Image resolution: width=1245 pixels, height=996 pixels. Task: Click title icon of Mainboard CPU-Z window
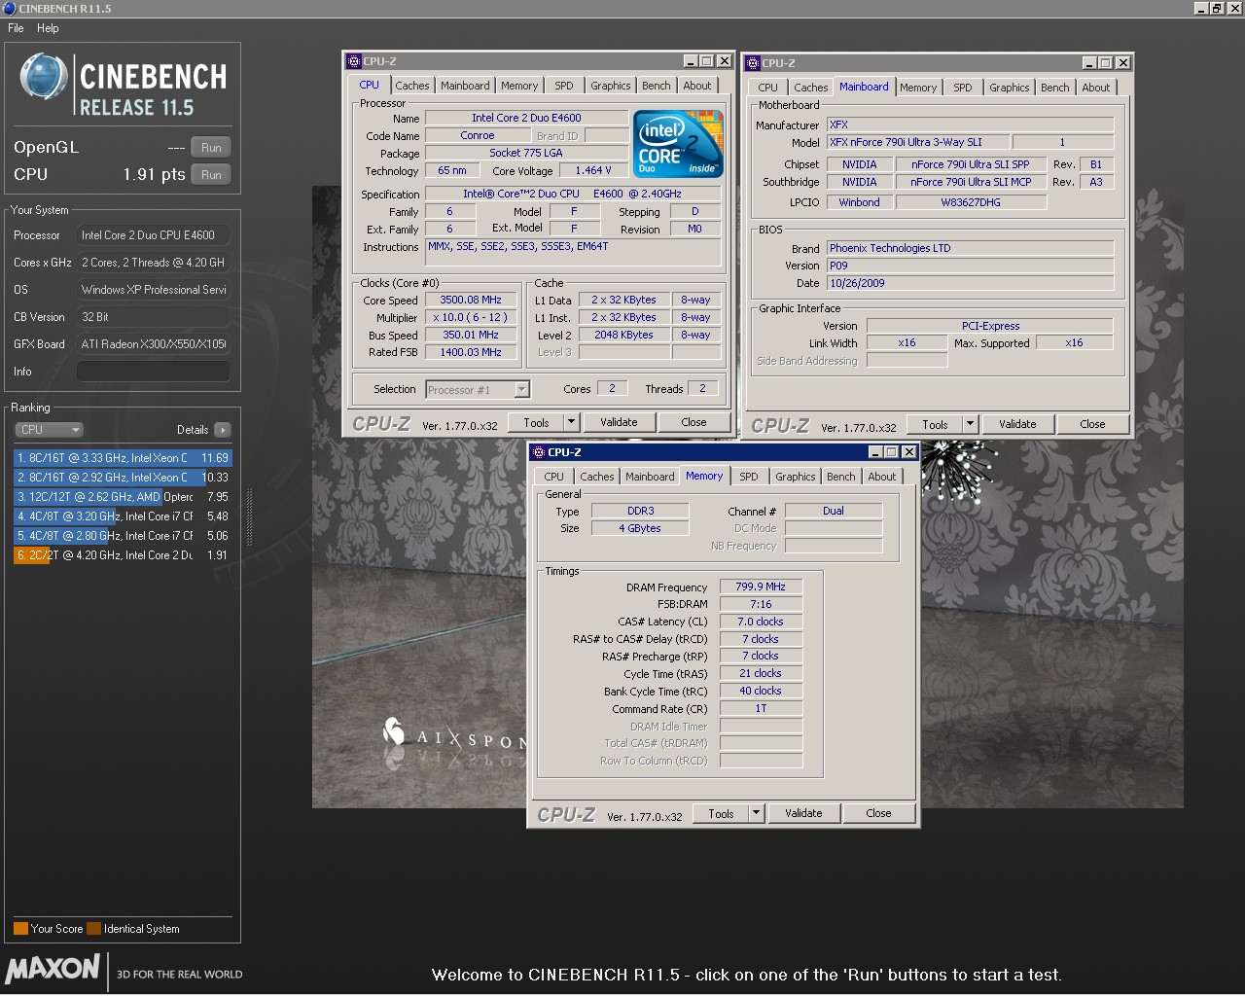pos(753,63)
